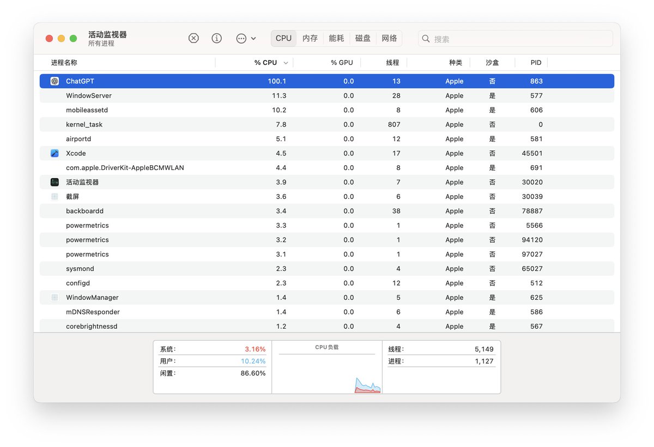Sort by PID column header
The image size is (654, 447).
pos(536,63)
